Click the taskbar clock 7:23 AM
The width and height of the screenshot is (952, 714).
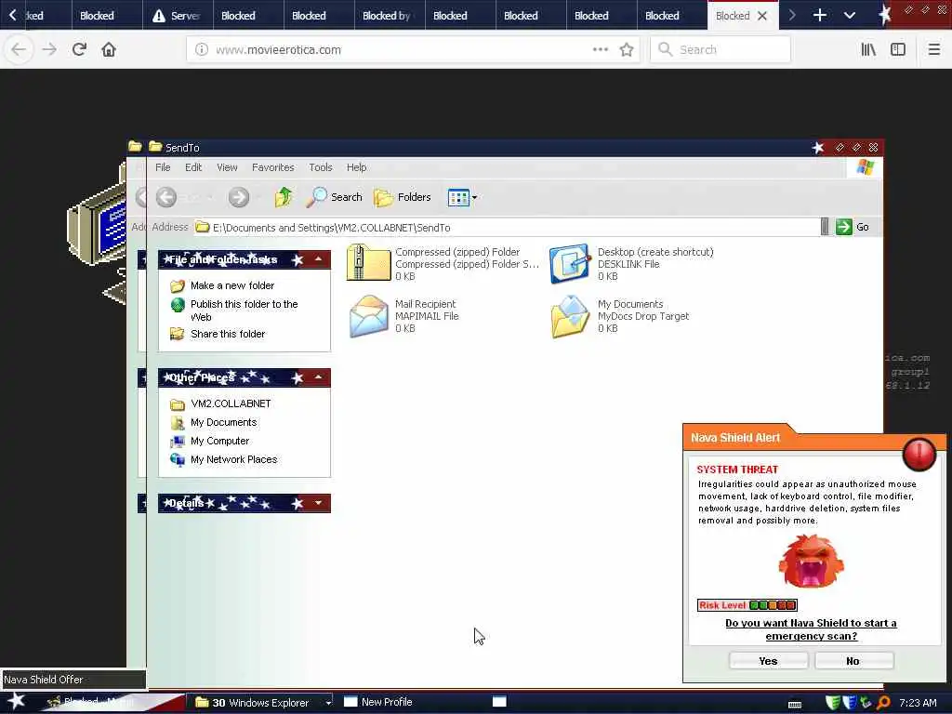point(918,703)
